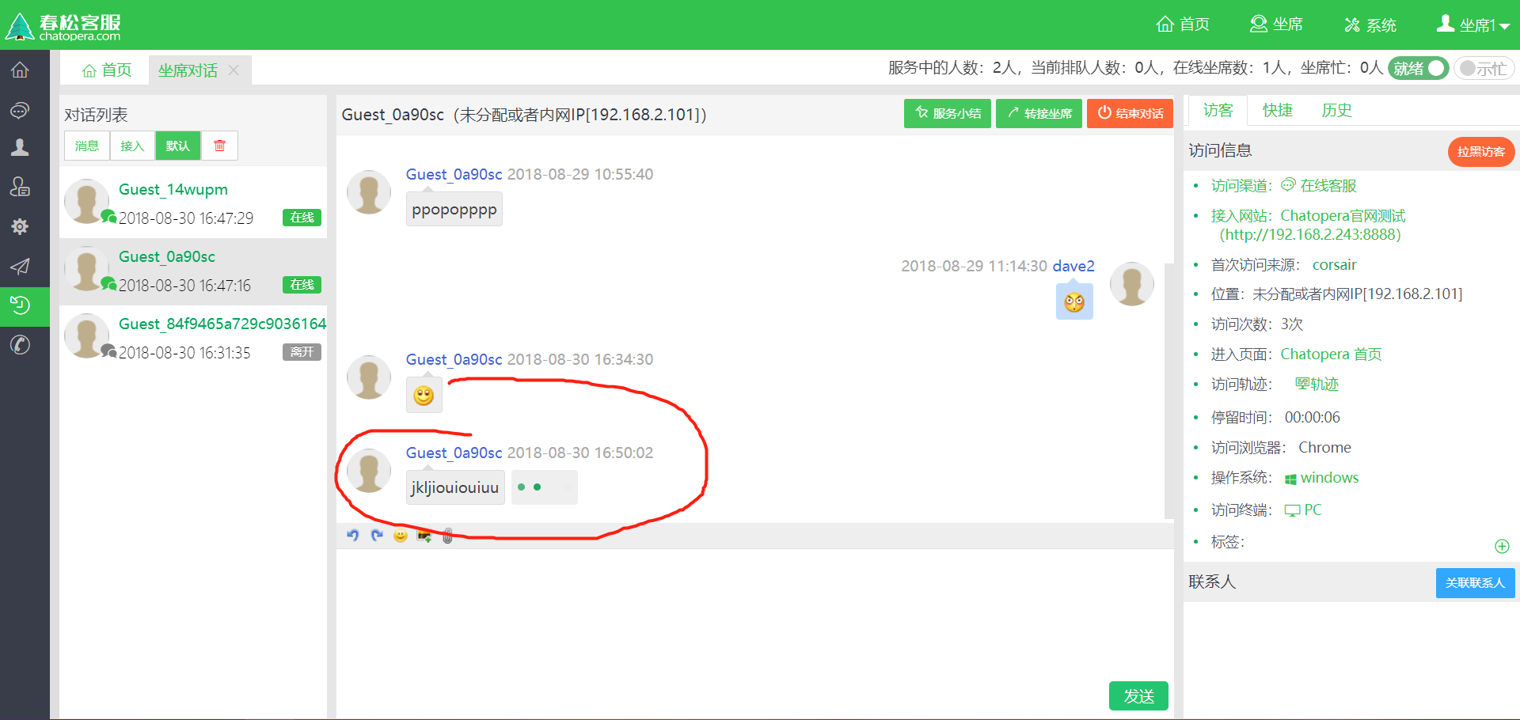
Task: Open the chat bubble icon in the left sidebar
Action: [20, 110]
